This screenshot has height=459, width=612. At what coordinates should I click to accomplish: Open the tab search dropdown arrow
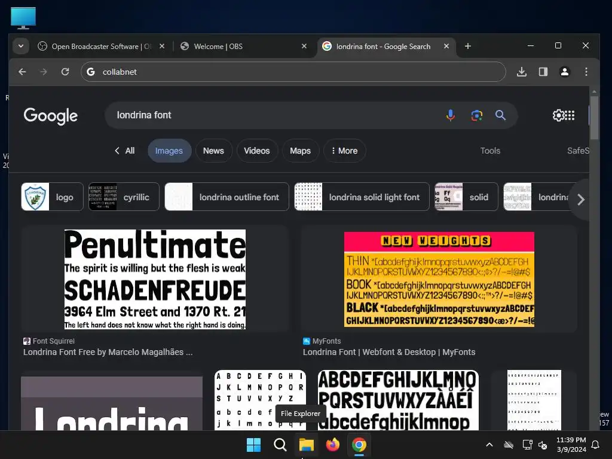click(21, 46)
